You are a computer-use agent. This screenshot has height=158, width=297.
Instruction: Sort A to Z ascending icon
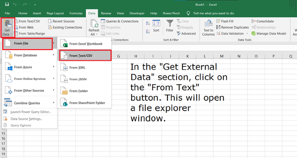click(x=148, y=23)
